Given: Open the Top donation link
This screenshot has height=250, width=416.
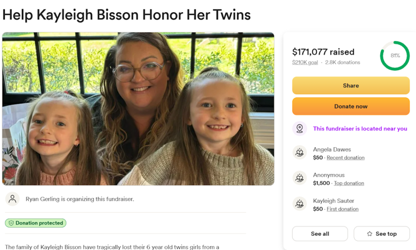Looking at the screenshot, I should click(349, 184).
